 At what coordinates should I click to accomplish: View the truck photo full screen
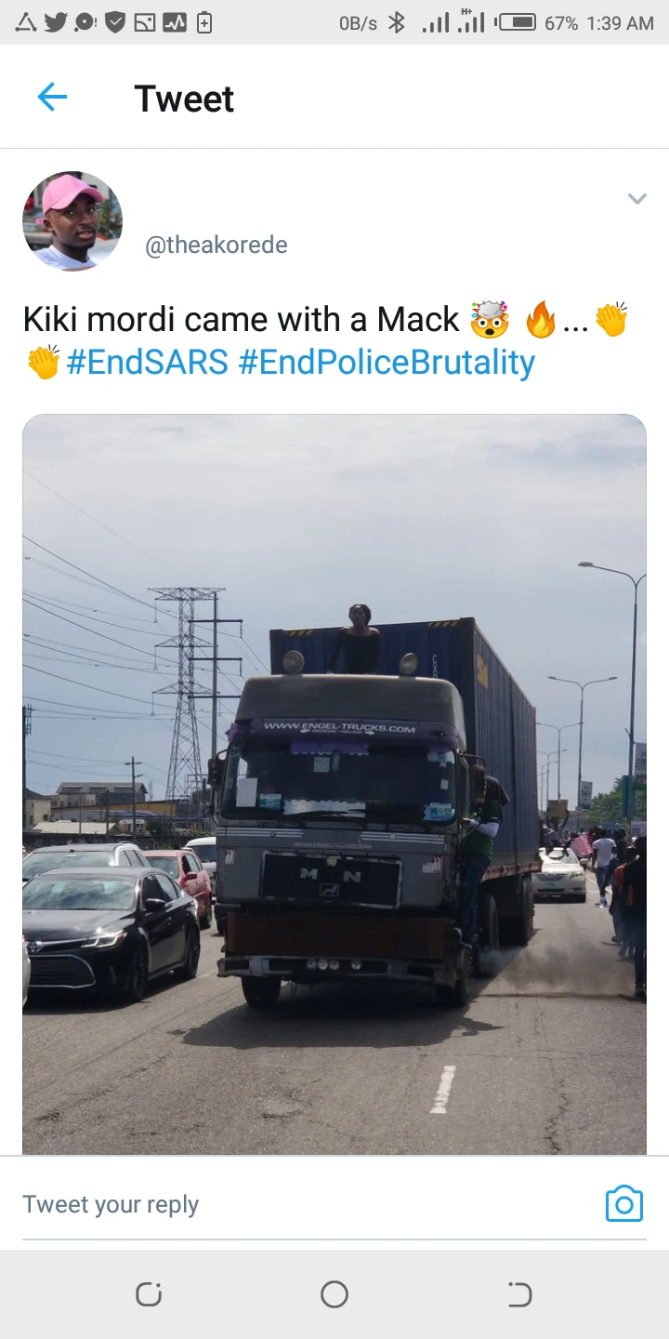tap(334, 784)
